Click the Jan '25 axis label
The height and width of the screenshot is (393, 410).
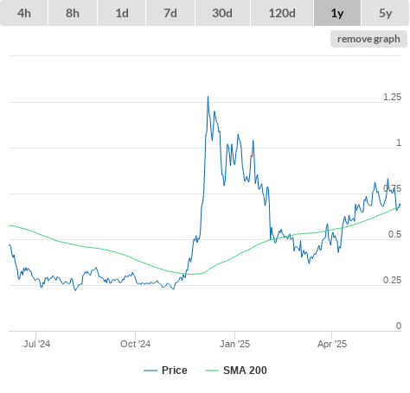pos(235,344)
